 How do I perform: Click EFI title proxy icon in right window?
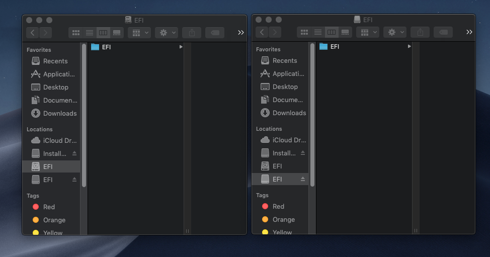(357, 19)
